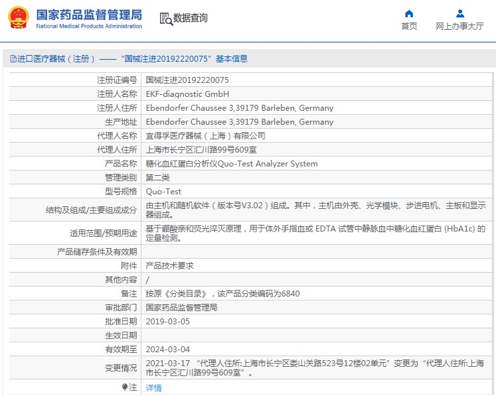Click the 变更情况 row label
496x396 pixels.
pyautogui.click(x=121, y=368)
